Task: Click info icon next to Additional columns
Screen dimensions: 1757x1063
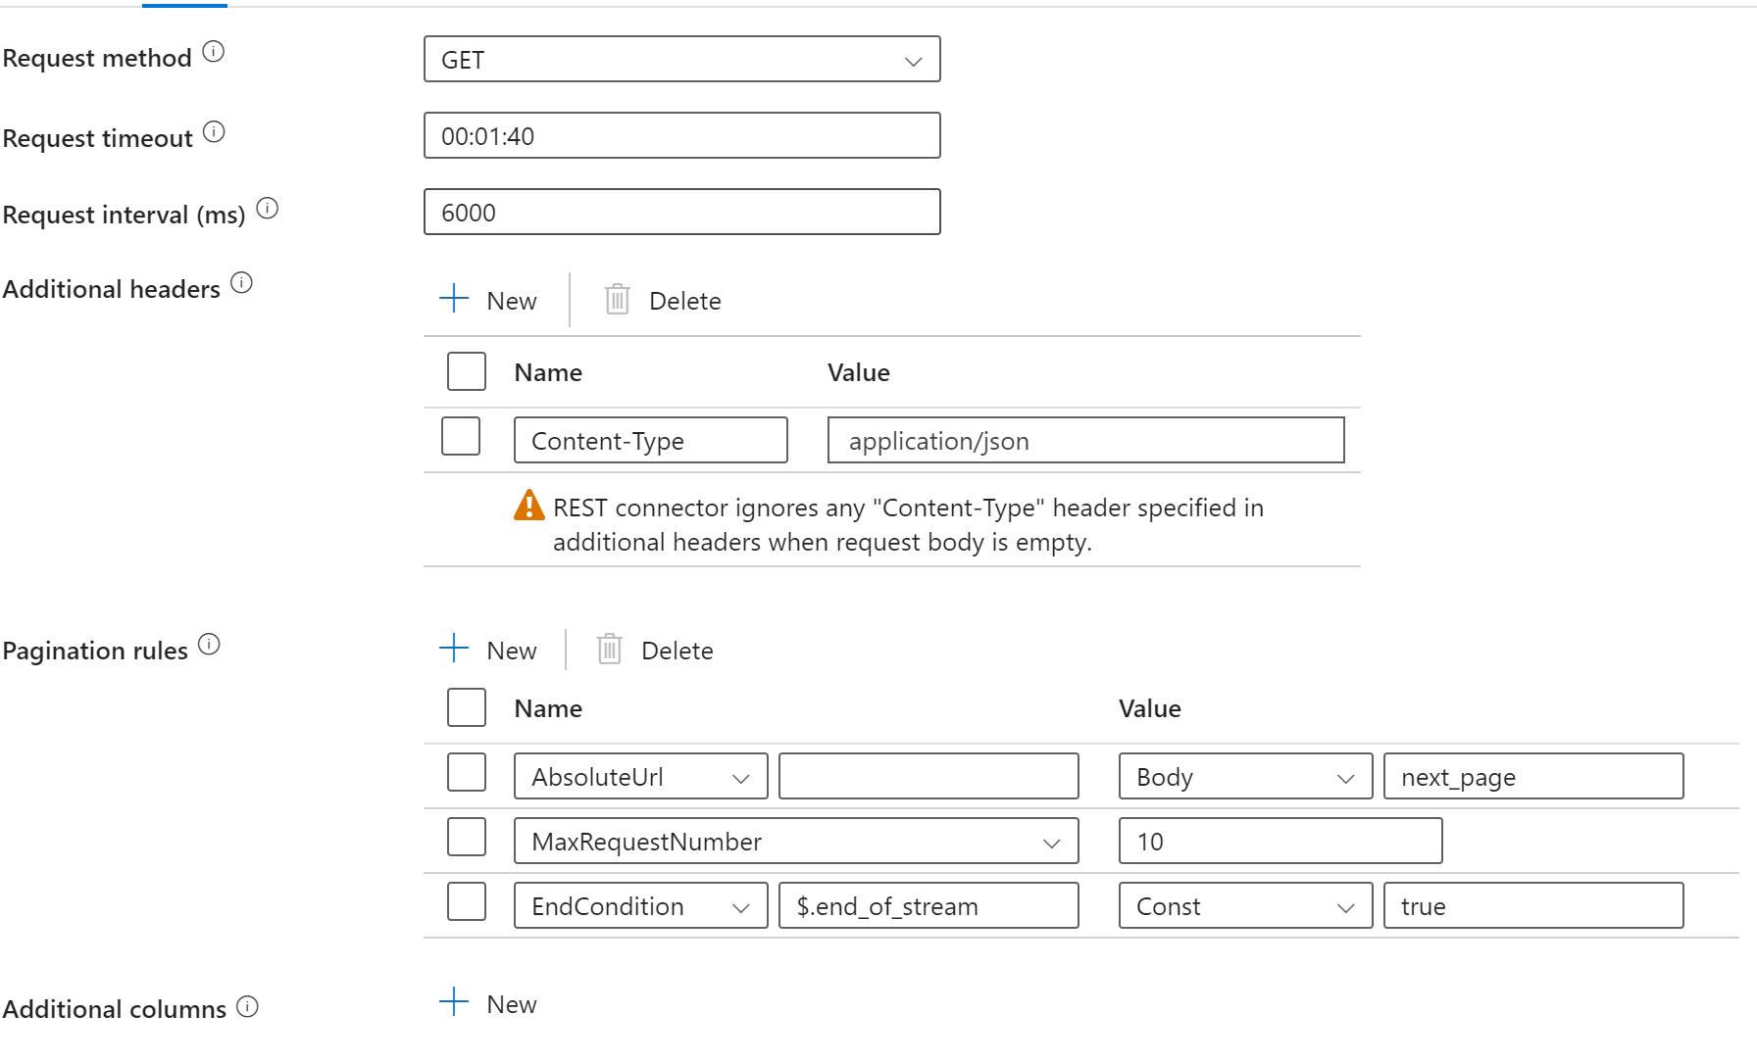Action: [x=248, y=1007]
